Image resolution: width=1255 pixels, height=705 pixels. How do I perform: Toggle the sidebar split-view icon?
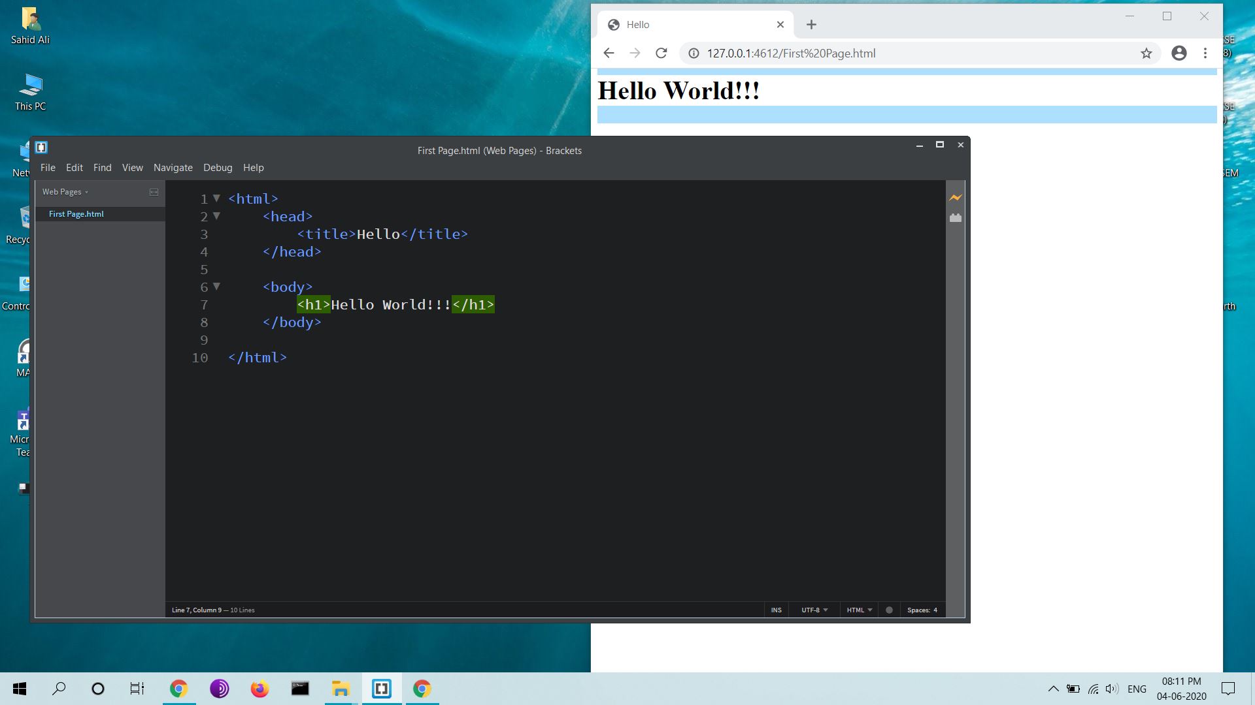pyautogui.click(x=154, y=192)
